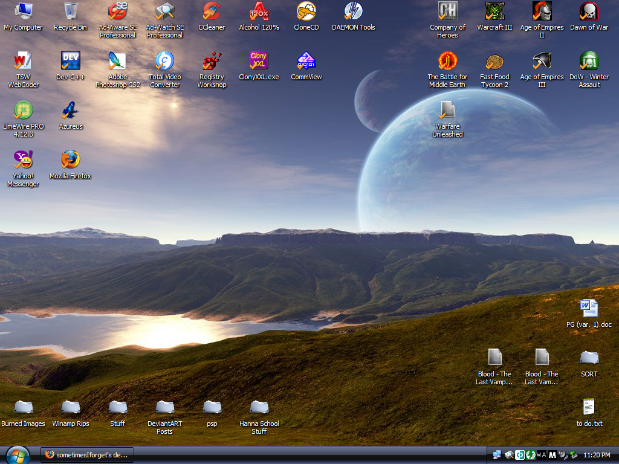Open CloneCD

305,12
